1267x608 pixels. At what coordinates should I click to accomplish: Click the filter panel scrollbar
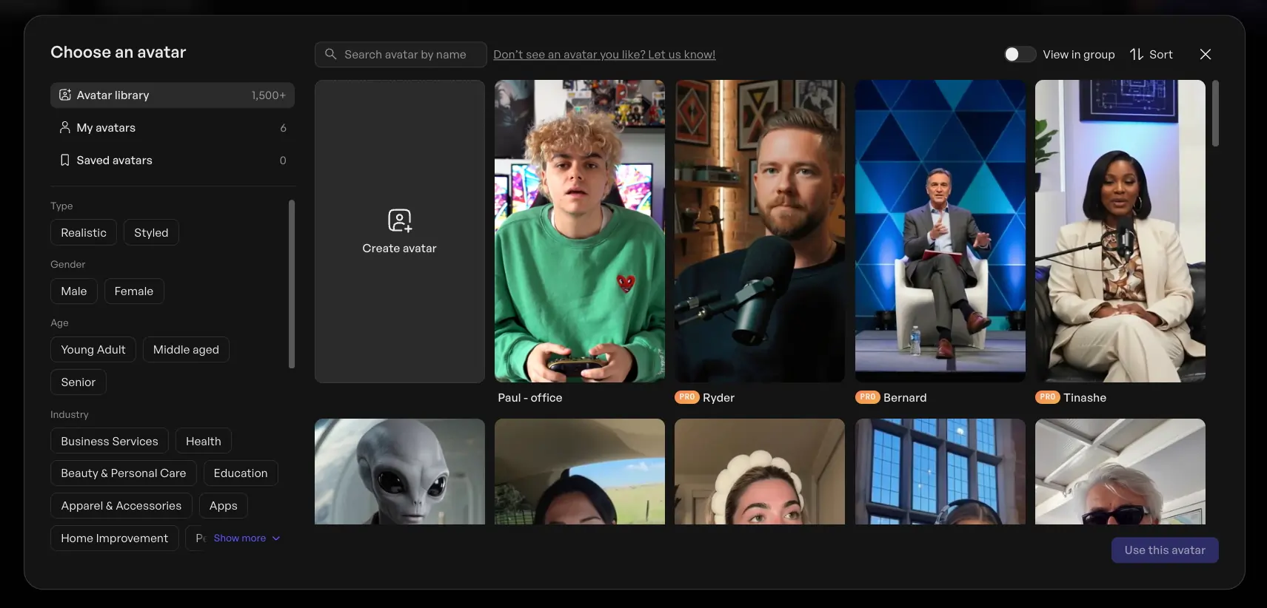pyautogui.click(x=292, y=283)
